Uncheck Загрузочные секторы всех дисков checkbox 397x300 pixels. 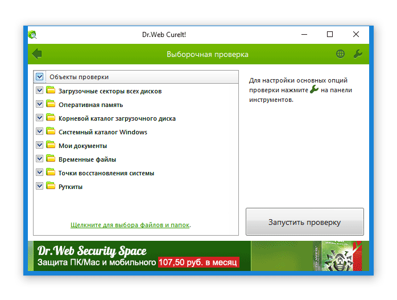pos(39,91)
